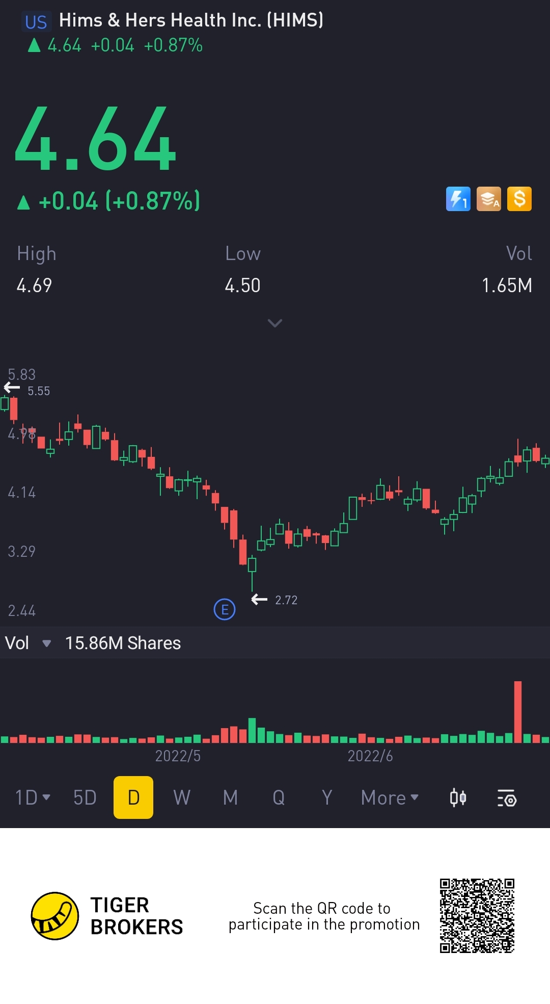This screenshot has height=1004, width=550.
Task: Tap the yellow dollar sign icon
Action: point(519,199)
